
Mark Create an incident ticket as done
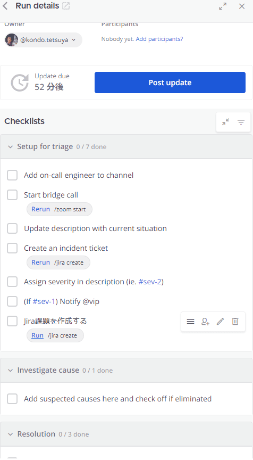tap(12, 248)
